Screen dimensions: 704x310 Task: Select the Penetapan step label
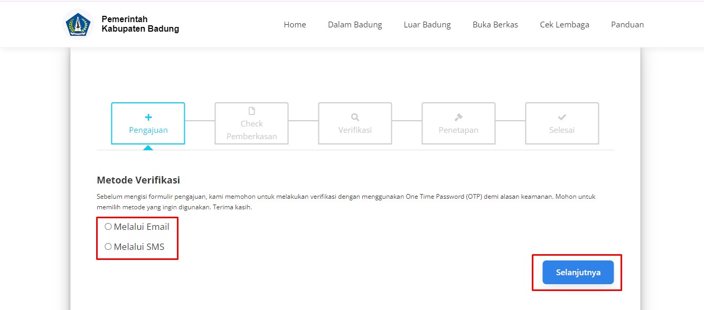pos(458,130)
